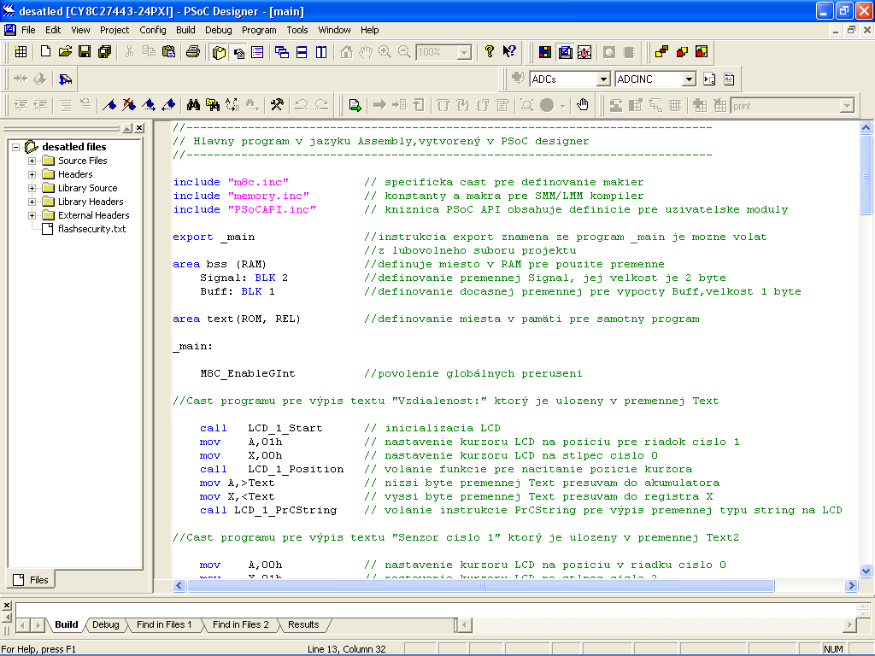Switch to Application Editor mode button

(x=566, y=52)
